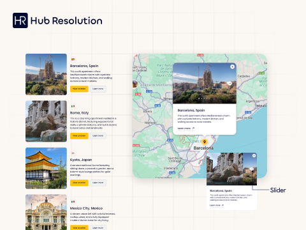Image resolution: width=306 pixels, height=230 pixels.
Task: Click Learn more for Kyoto listing
Action: (x=98, y=183)
